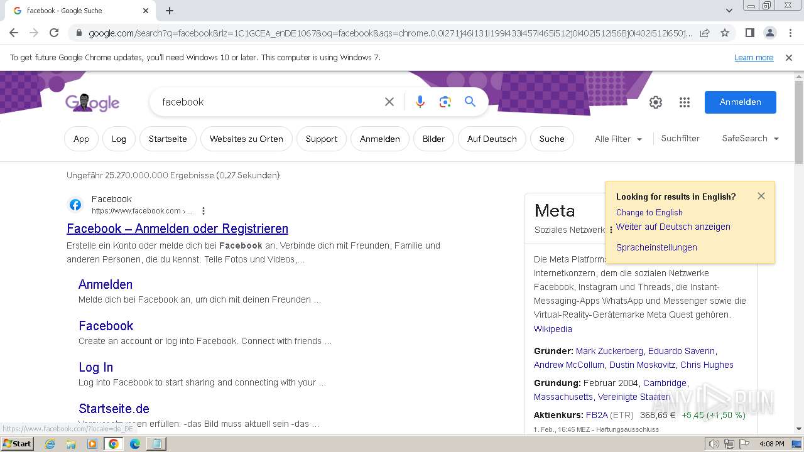Open the Wikipedia link
804x452 pixels.
[x=553, y=329]
